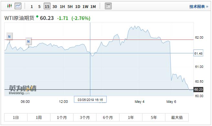The image size is (212, 126).
Task: Click the Investing.com watermark logo
Action: [23, 90]
